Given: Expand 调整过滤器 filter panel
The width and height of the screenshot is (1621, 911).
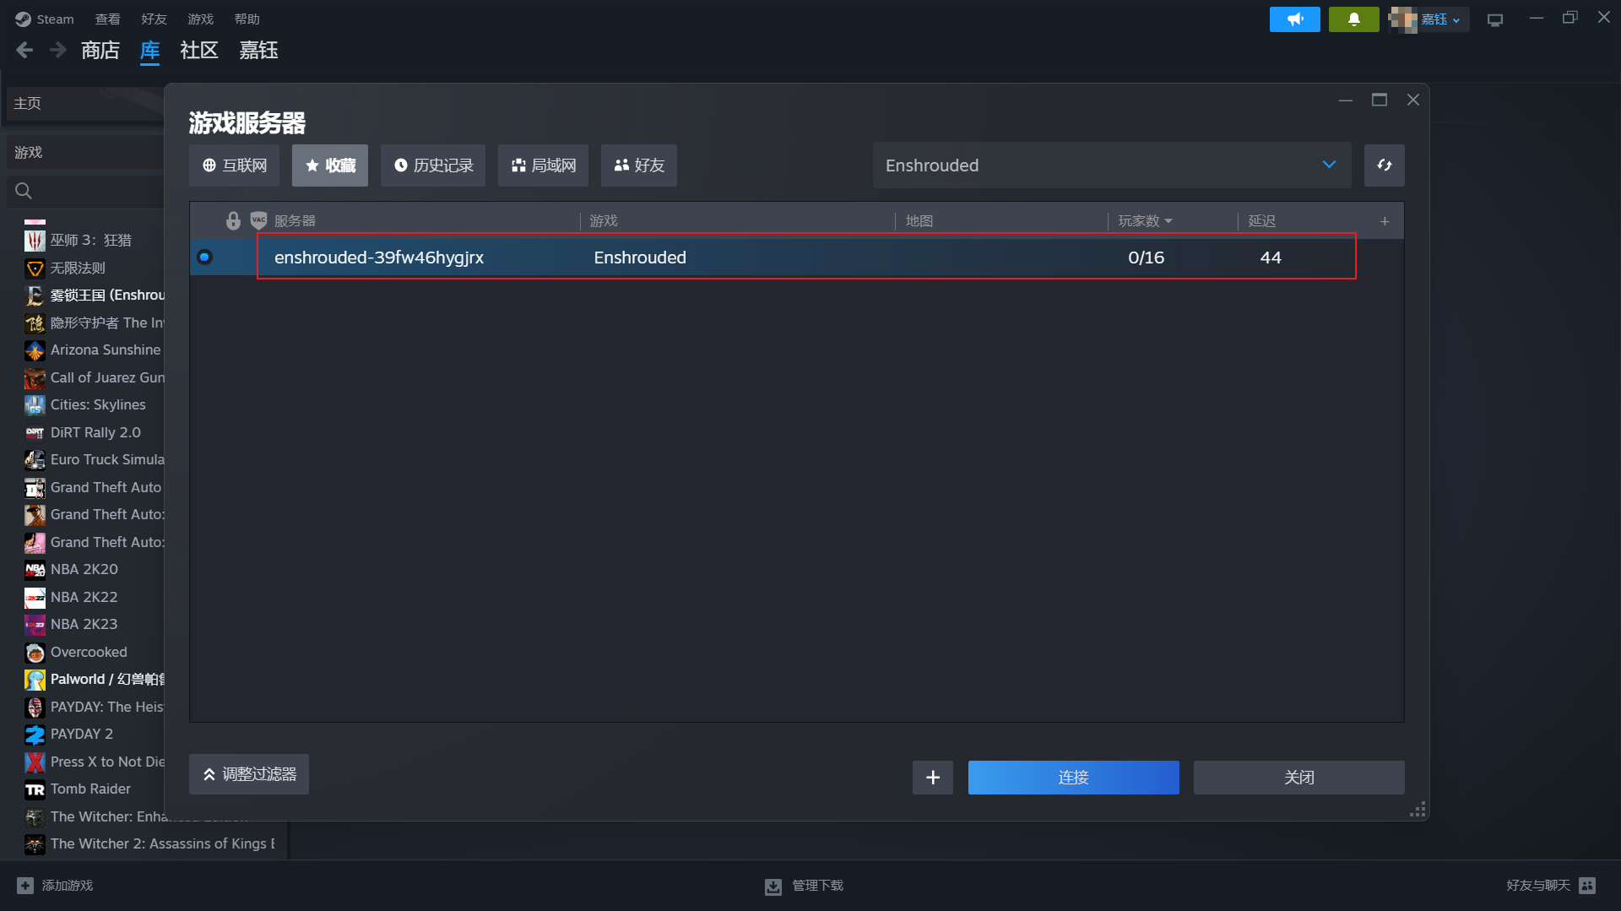Looking at the screenshot, I should [x=249, y=774].
